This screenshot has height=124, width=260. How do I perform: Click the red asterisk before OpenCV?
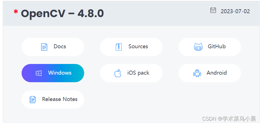pyautogui.click(x=16, y=12)
